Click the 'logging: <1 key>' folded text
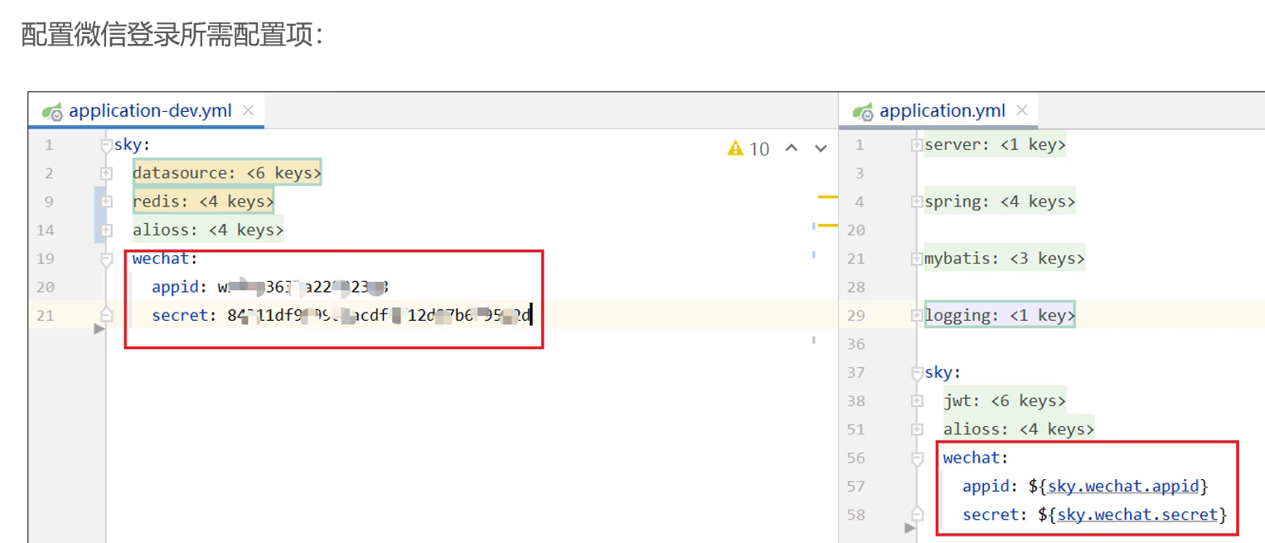Viewport: 1265px width, 543px height. pyautogui.click(x=1000, y=315)
